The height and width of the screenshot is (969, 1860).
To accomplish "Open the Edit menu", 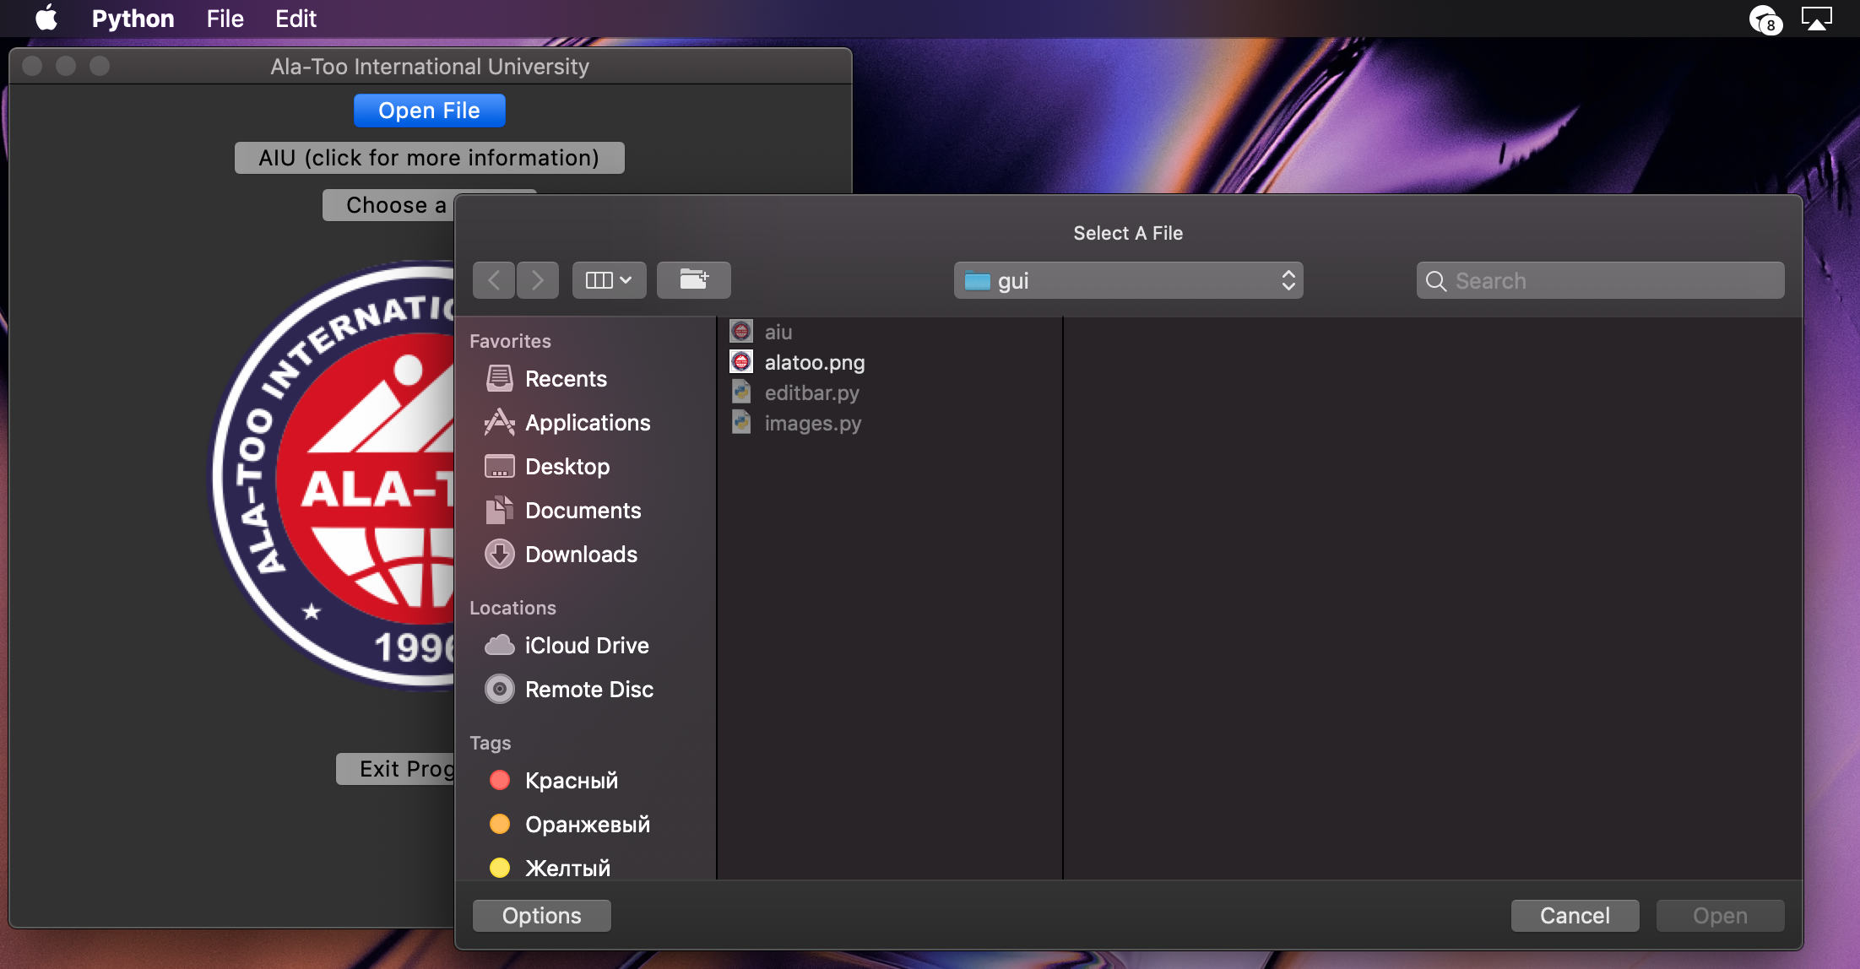I will tap(296, 19).
